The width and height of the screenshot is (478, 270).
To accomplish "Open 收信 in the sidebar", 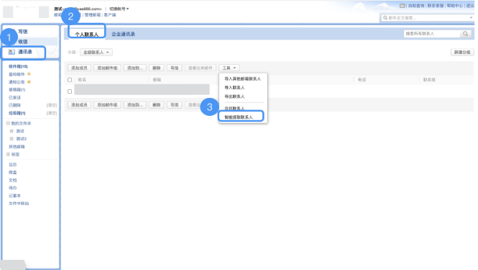I will coord(23,42).
